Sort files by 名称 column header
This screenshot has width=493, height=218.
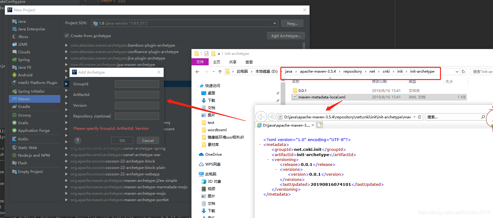296,82
